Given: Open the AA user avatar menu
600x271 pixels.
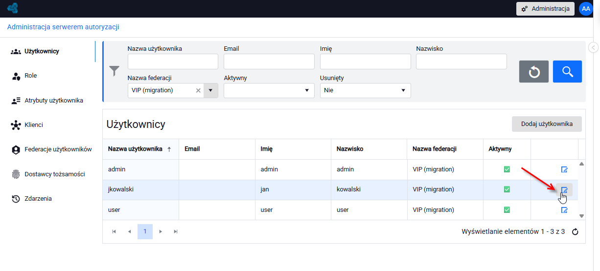Looking at the screenshot, I should coord(586,9).
